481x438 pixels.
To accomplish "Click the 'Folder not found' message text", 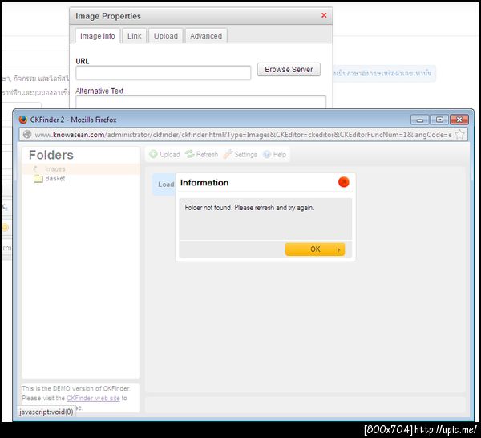I will (249, 208).
